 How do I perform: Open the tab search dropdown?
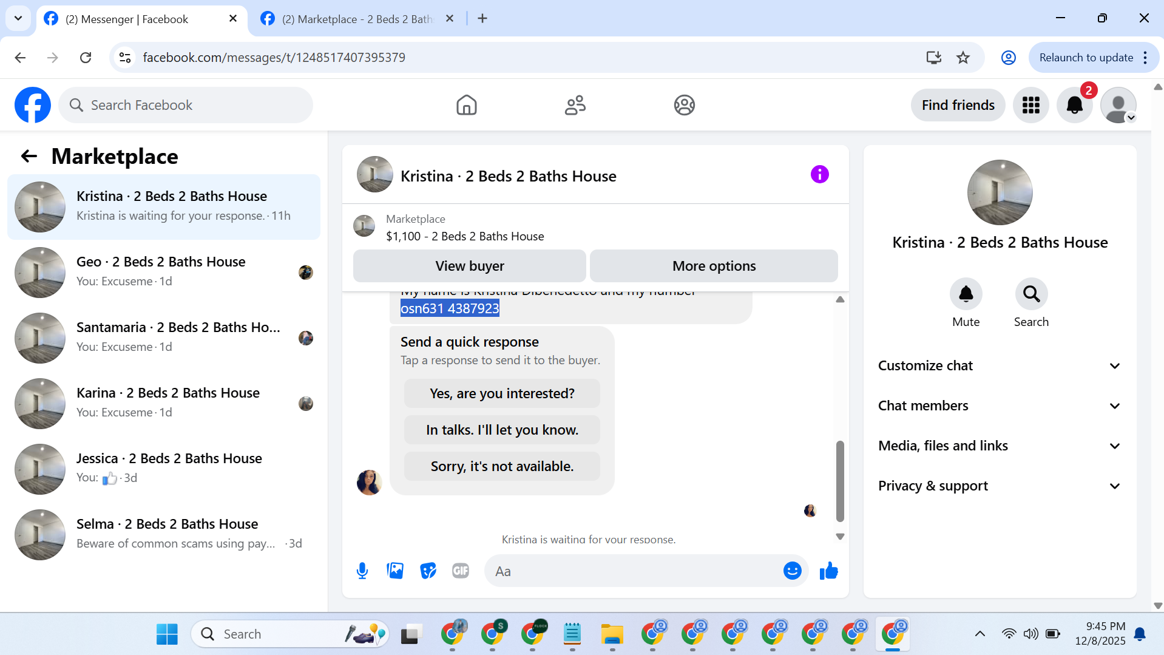pos(18,18)
